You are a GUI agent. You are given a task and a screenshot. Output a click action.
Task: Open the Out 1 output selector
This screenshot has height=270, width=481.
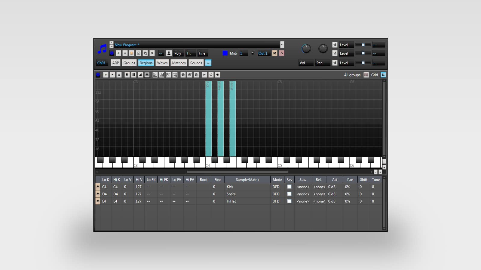tap(264, 53)
